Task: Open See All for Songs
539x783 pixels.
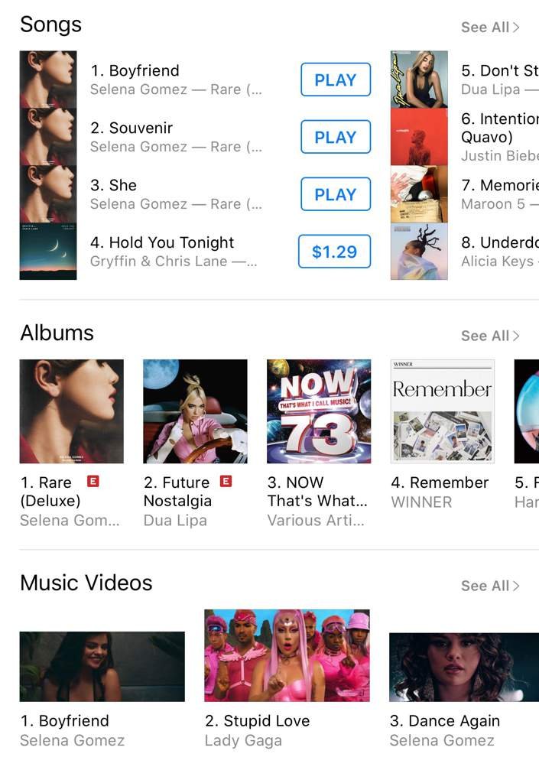Action: tap(490, 28)
